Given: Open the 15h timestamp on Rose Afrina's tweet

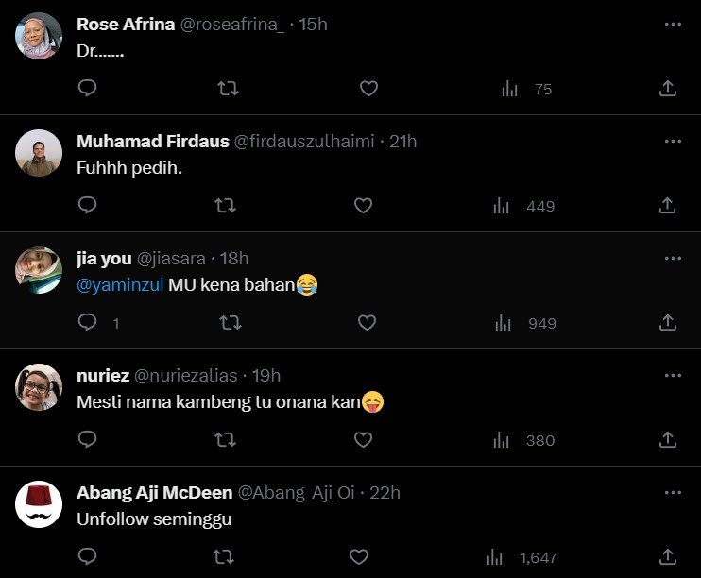Looking at the screenshot, I should tap(313, 24).
